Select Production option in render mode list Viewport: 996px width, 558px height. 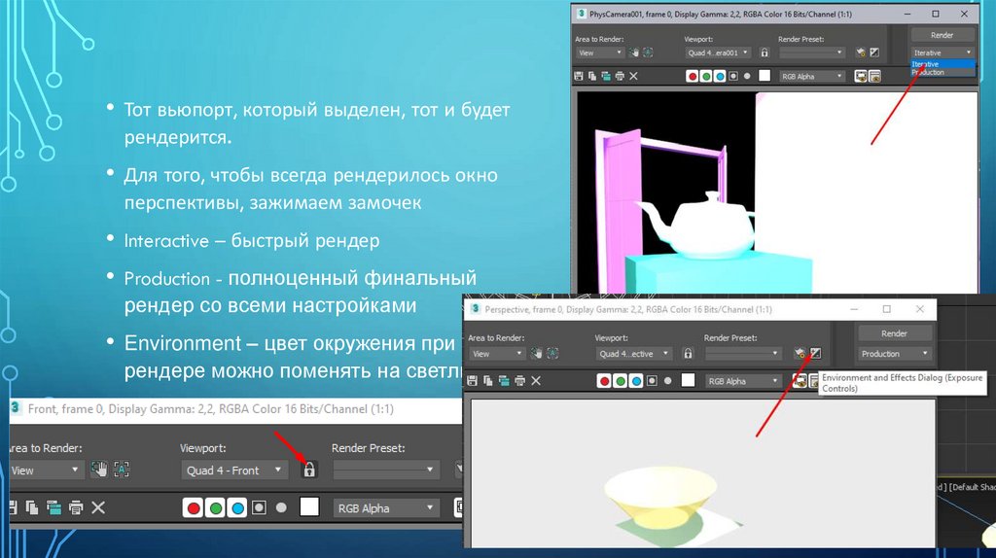943,72
